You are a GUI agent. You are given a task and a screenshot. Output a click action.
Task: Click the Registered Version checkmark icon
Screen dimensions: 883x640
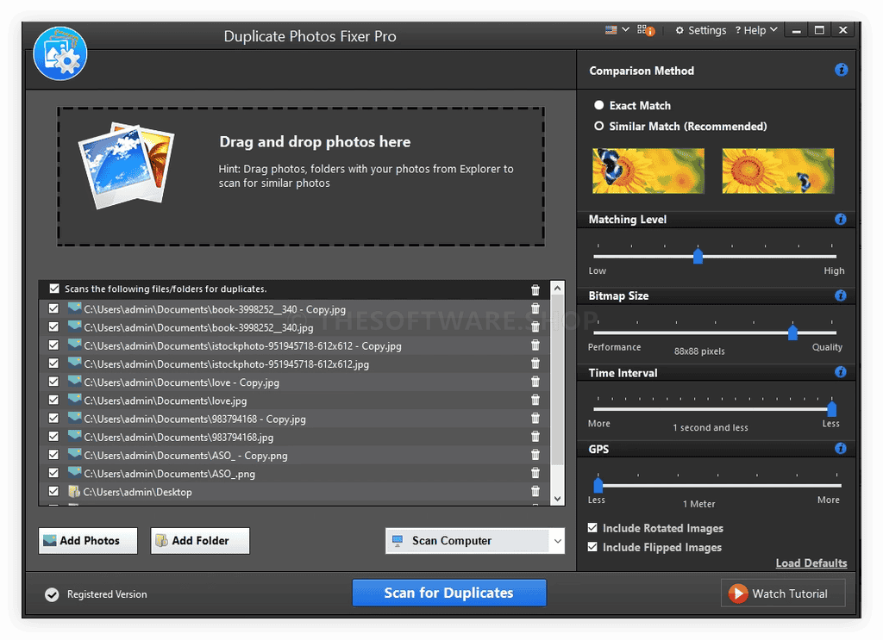coord(52,594)
